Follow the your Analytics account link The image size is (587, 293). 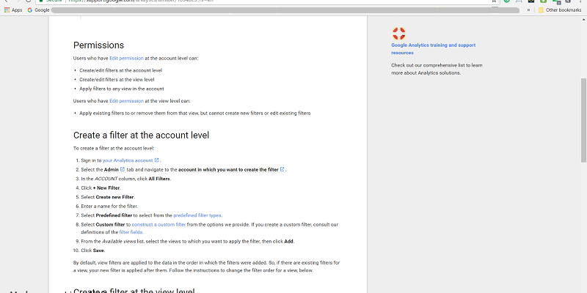pos(128,160)
